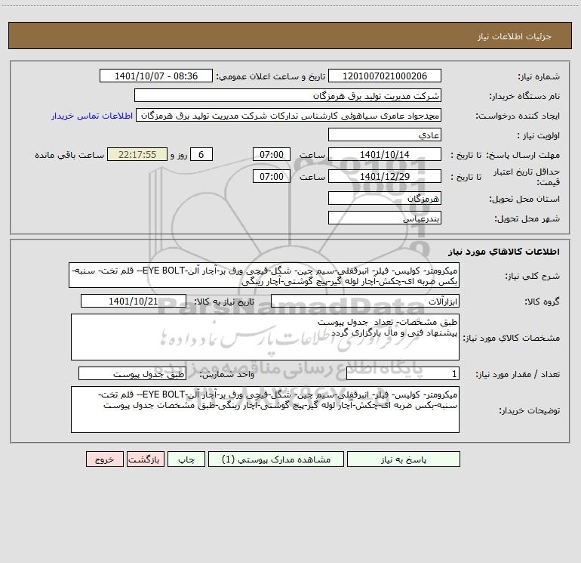The image size is (581, 563).
Task: Click the label واحد شمارش
Action: [227, 375]
